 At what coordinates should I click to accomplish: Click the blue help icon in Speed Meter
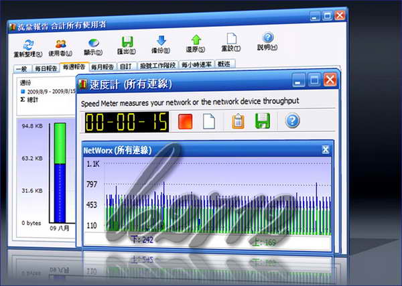pos(292,121)
